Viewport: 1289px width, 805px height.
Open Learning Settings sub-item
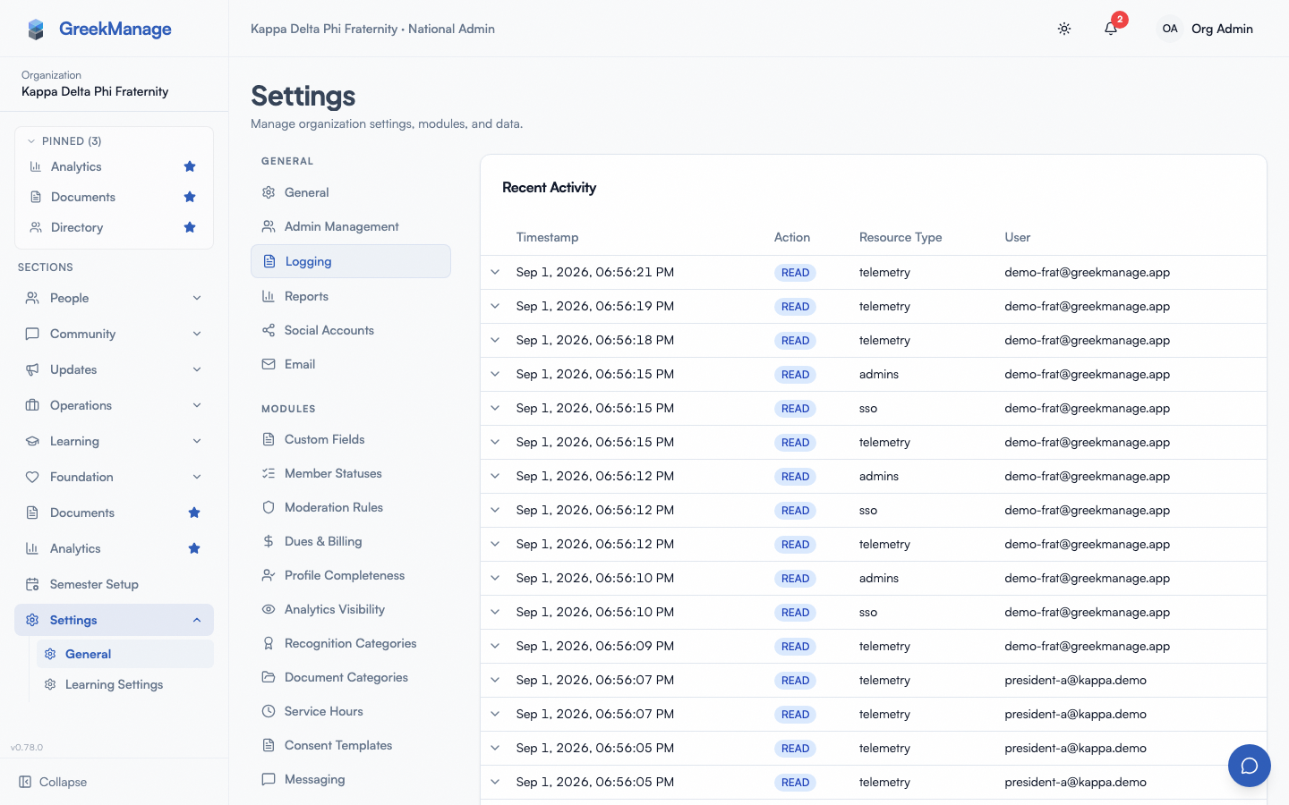[125, 684]
